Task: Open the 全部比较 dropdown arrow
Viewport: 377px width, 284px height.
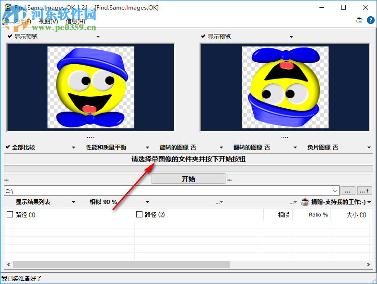Action: pos(73,148)
